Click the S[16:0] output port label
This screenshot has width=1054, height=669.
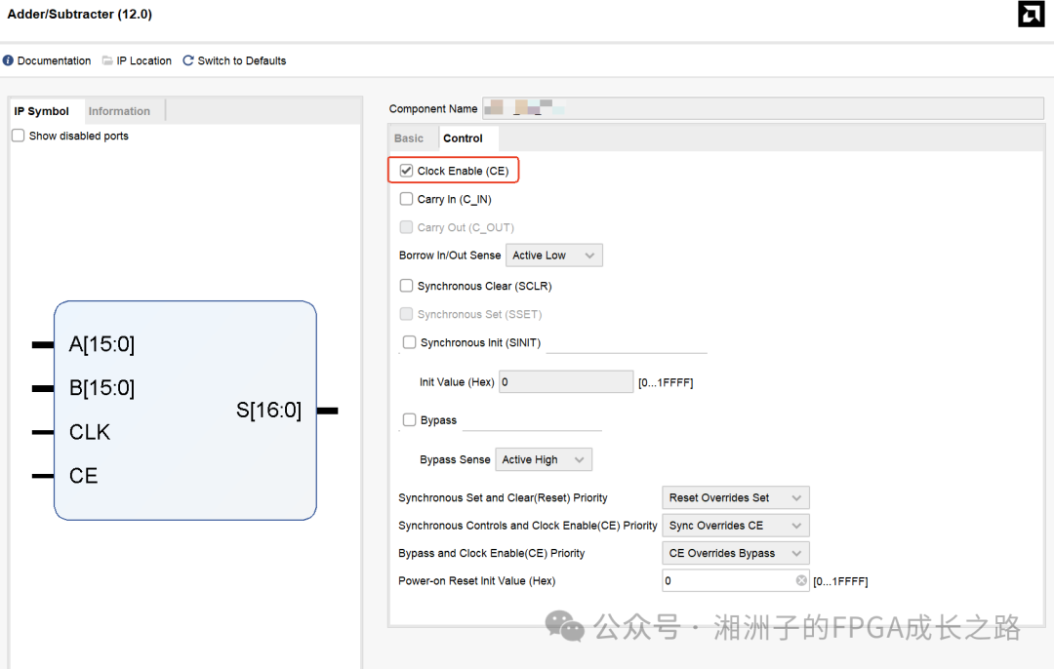(x=268, y=410)
